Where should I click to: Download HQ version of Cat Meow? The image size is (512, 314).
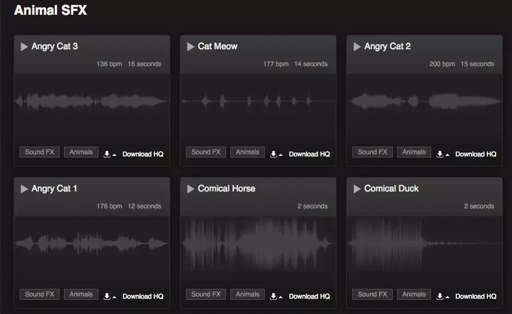(x=310, y=154)
